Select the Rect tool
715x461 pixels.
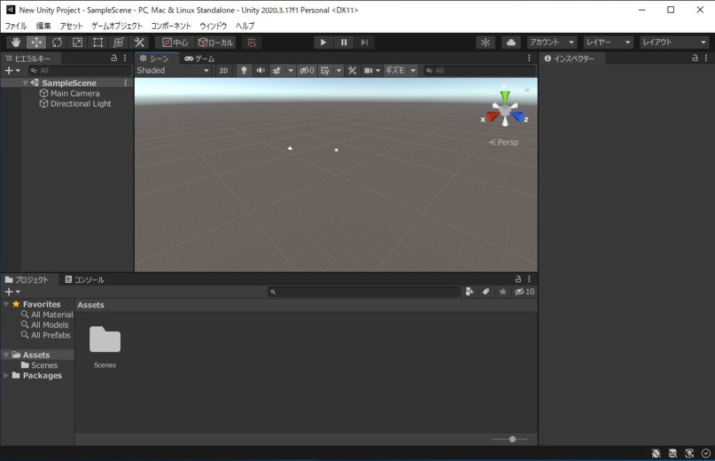[x=98, y=43]
